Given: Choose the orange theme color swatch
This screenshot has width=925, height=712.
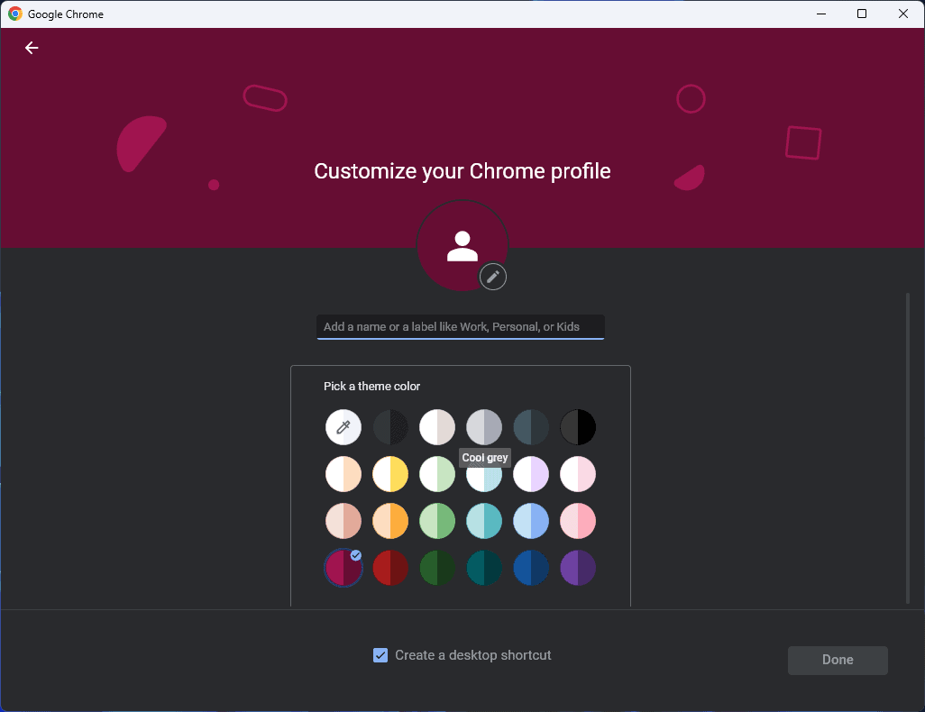Looking at the screenshot, I should click(x=390, y=521).
